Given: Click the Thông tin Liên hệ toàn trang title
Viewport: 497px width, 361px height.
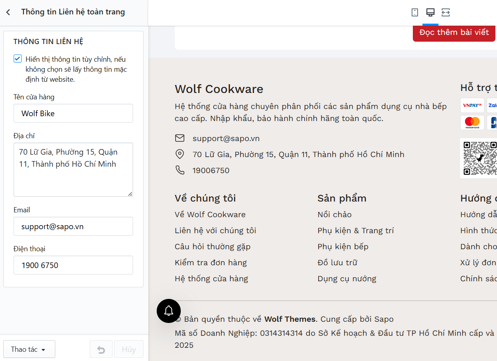Looking at the screenshot, I should 73,12.
